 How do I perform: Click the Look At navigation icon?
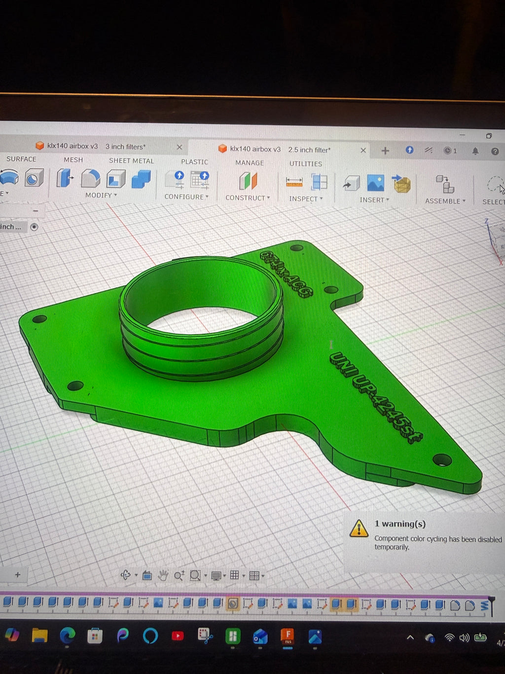147,575
